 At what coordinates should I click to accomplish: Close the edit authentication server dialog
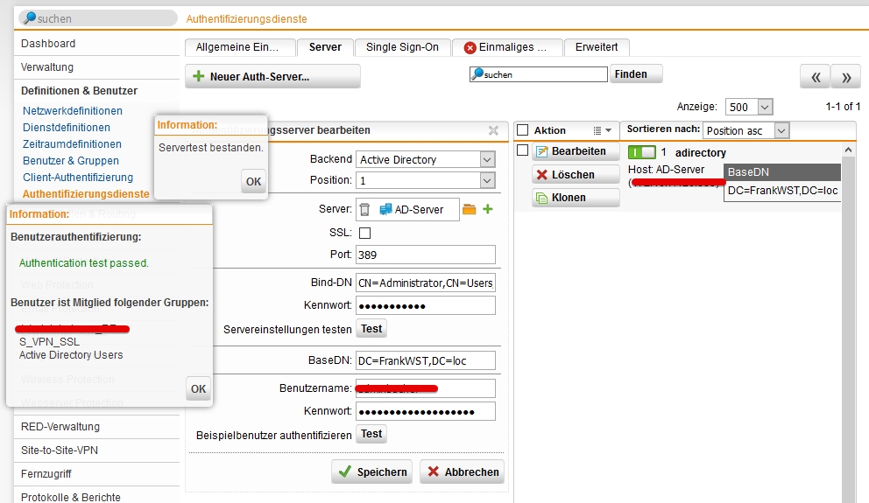tap(493, 130)
